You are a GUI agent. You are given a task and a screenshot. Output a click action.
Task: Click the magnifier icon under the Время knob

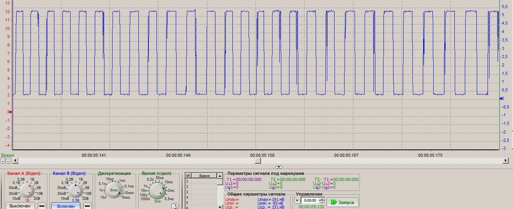[176, 206]
